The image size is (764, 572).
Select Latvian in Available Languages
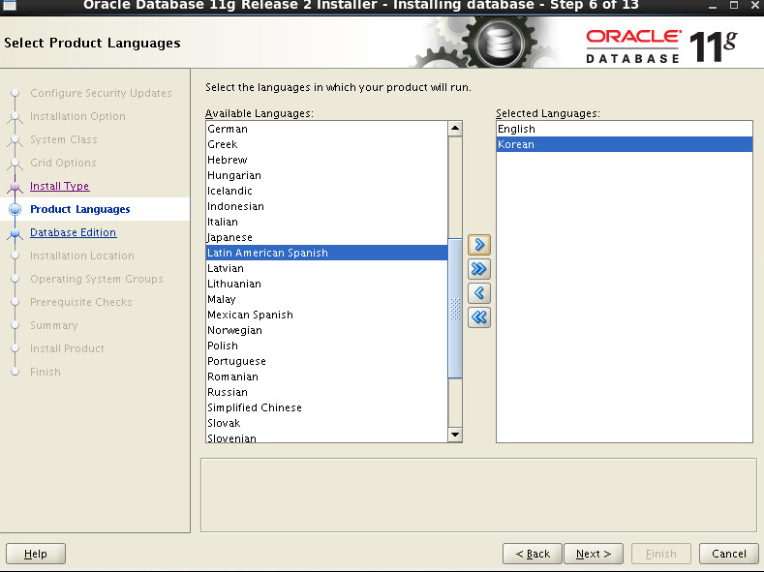[326, 268]
